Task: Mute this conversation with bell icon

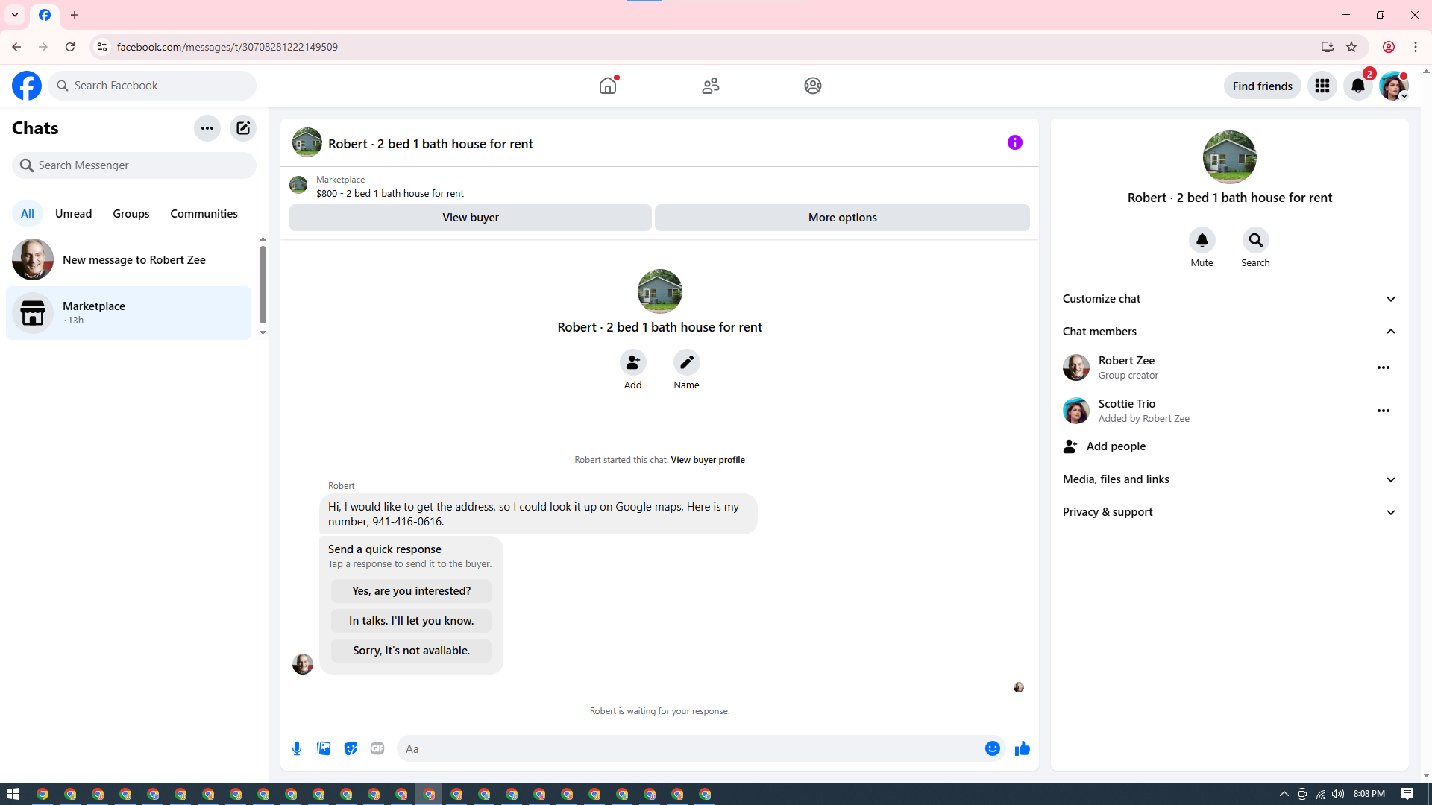Action: (1202, 240)
